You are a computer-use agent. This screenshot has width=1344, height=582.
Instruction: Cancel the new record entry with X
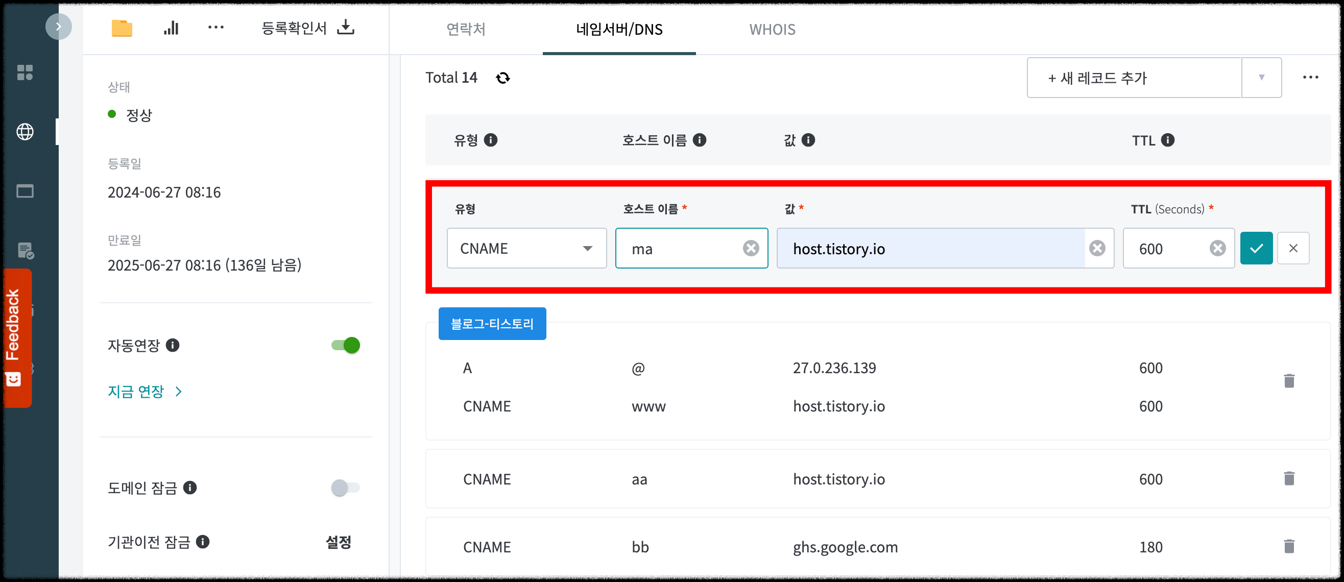pyautogui.click(x=1293, y=248)
